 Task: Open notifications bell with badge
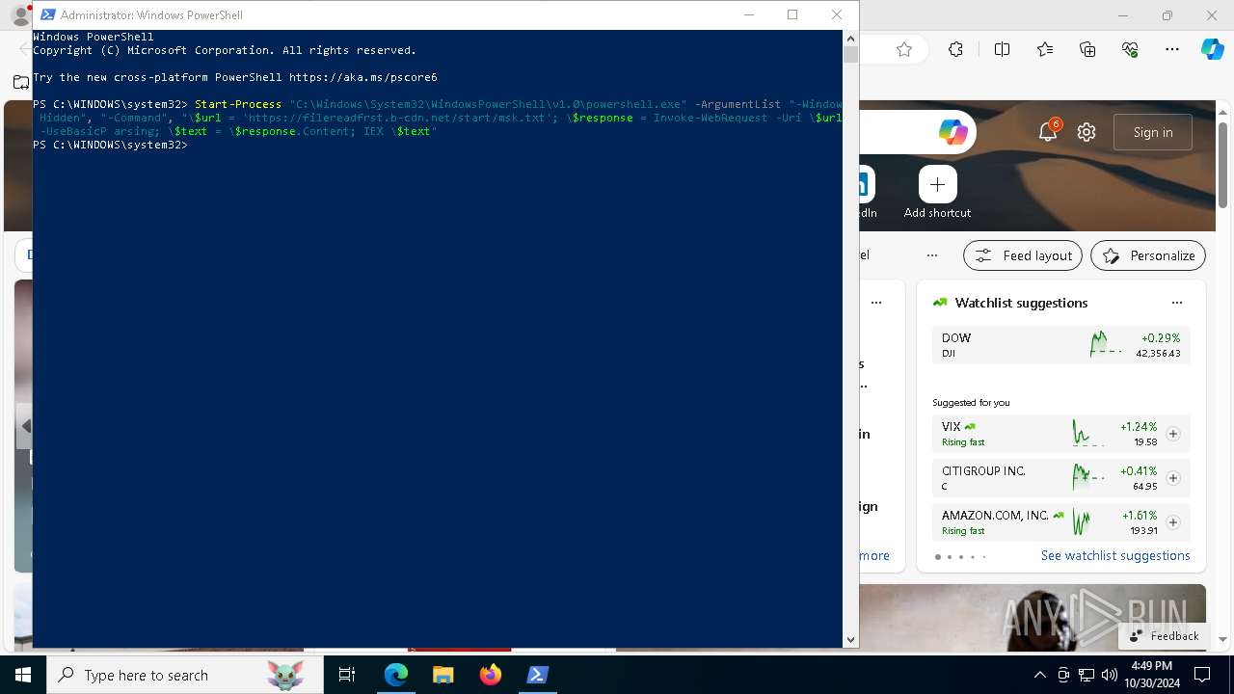click(x=1048, y=132)
